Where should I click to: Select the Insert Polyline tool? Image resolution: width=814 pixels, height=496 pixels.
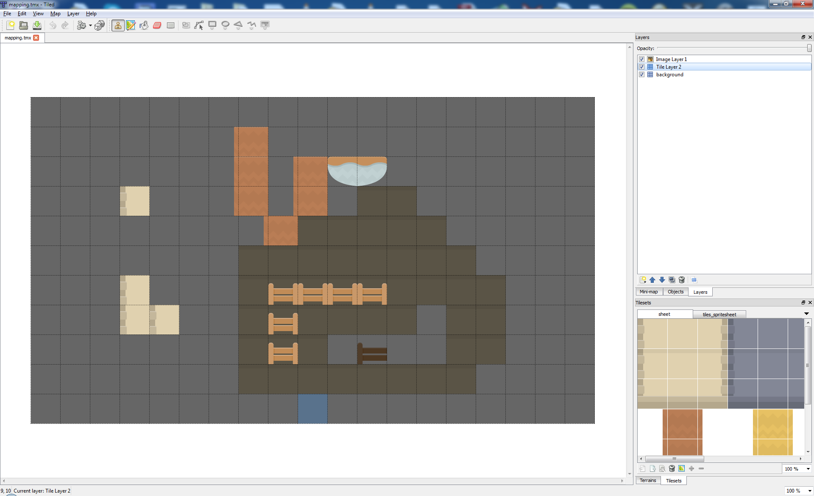(252, 25)
